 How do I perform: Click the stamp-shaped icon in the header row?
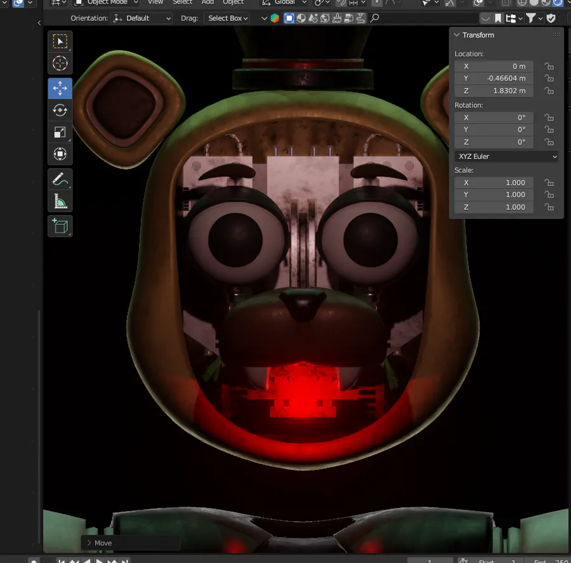coord(337,18)
